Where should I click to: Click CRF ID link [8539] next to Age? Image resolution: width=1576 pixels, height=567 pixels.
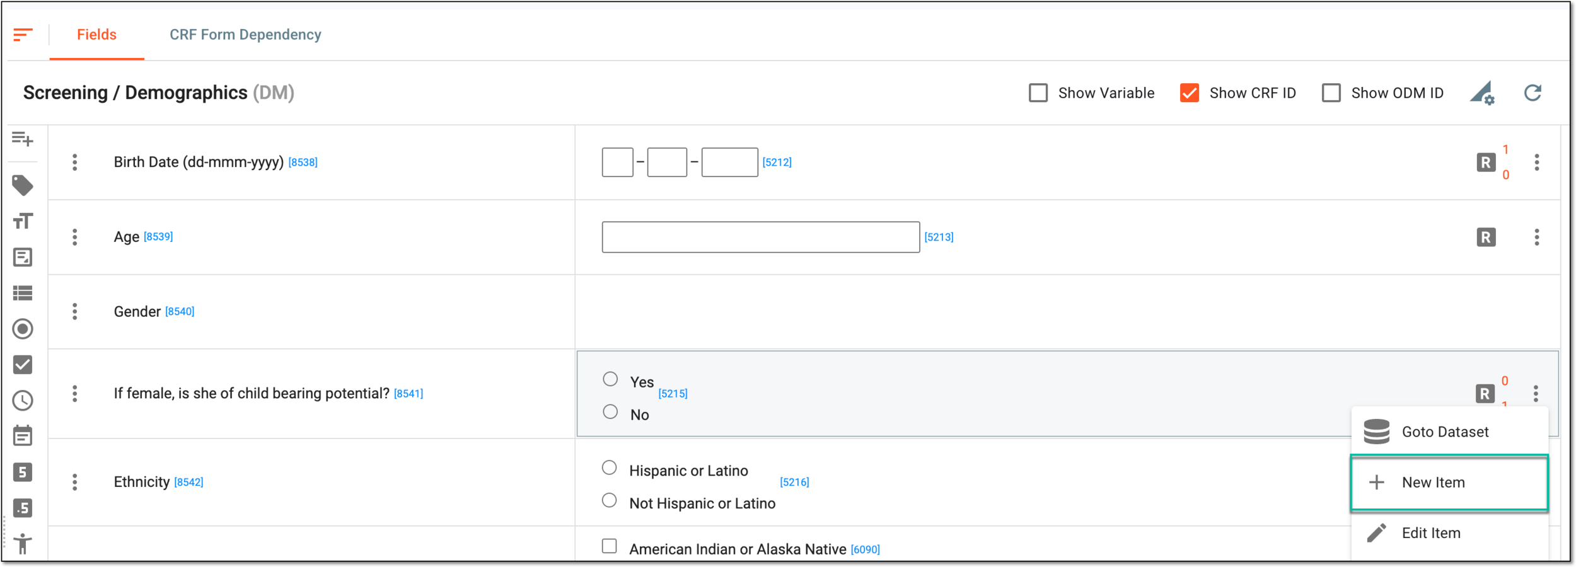(158, 237)
